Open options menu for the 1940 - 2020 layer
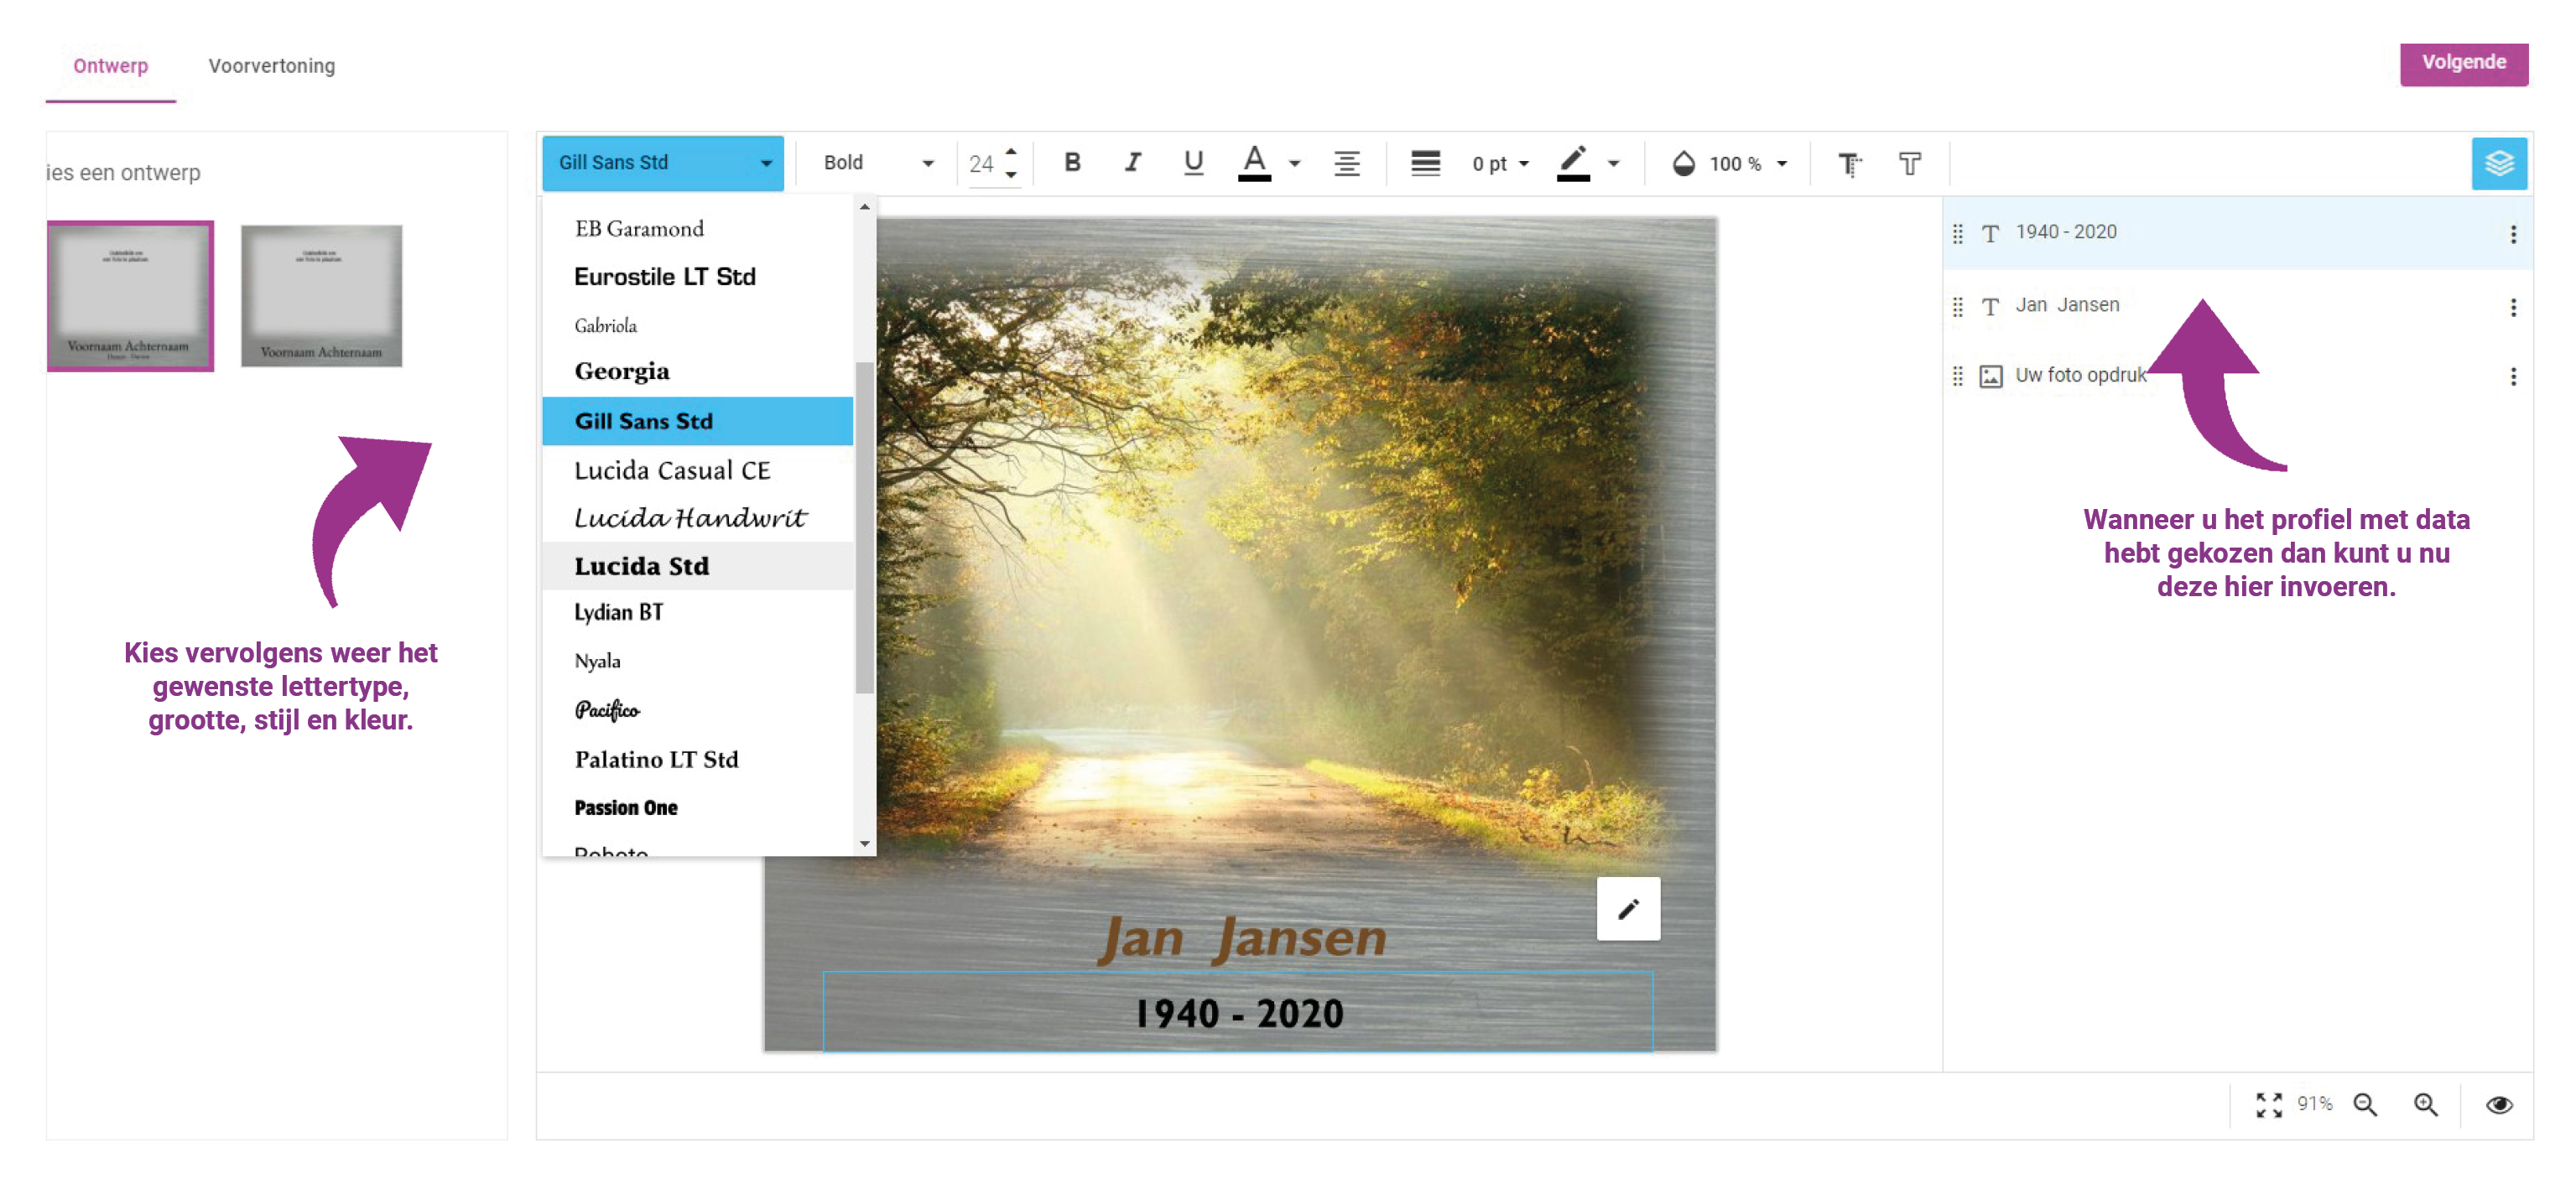This screenshot has height=1189, width=2576. (x=2512, y=234)
